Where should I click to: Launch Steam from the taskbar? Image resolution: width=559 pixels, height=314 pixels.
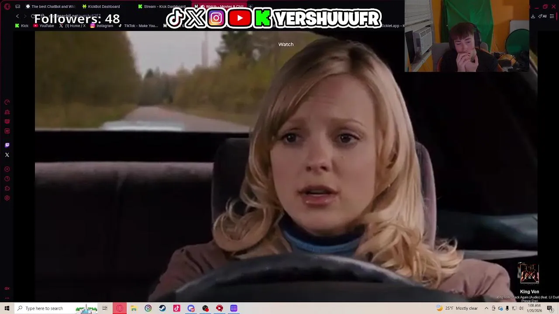click(x=162, y=308)
